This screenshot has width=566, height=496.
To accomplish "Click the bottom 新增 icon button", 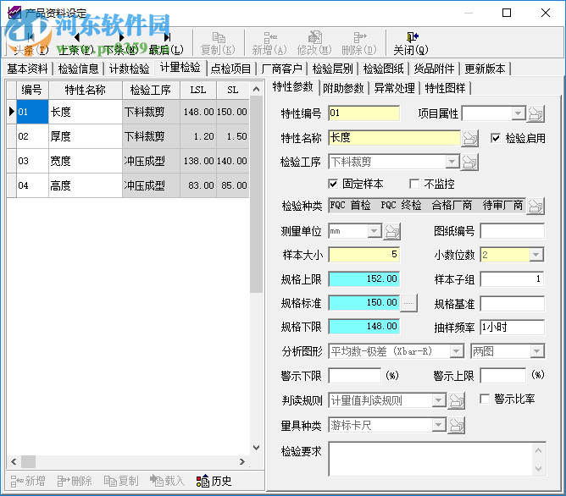I will (28, 481).
